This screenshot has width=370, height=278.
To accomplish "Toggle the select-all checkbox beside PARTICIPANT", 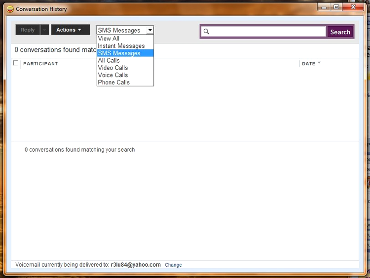I will [x=16, y=63].
